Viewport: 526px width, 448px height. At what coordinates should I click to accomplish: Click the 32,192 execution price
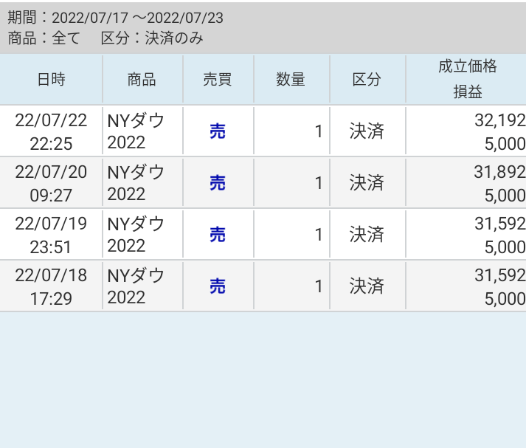pyautogui.click(x=499, y=121)
